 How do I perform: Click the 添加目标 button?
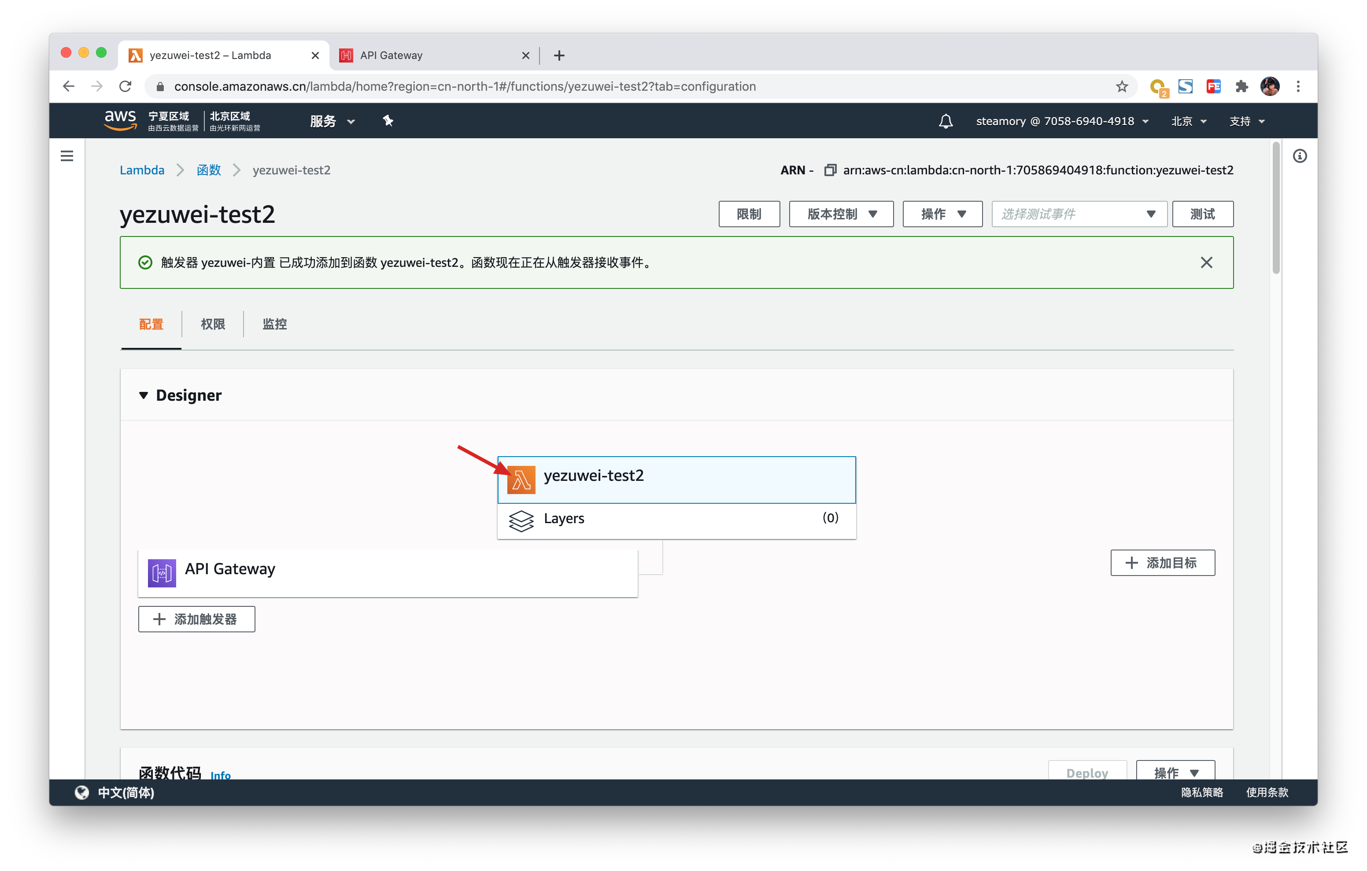pyautogui.click(x=1162, y=563)
